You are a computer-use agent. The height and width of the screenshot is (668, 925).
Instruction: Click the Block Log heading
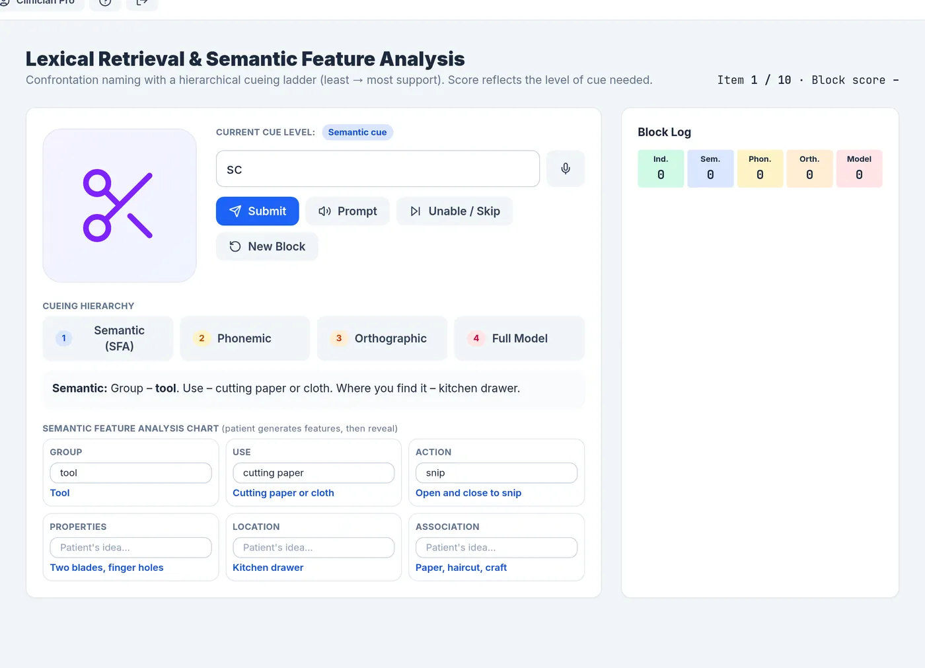pos(665,132)
